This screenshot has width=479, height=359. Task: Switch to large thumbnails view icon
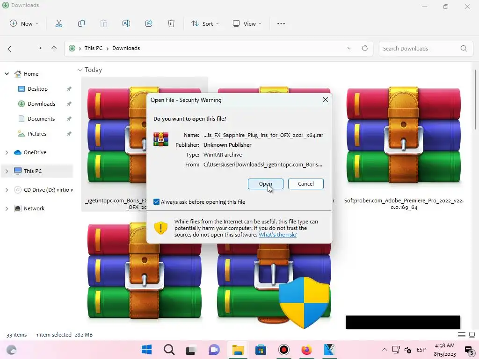click(x=472, y=335)
